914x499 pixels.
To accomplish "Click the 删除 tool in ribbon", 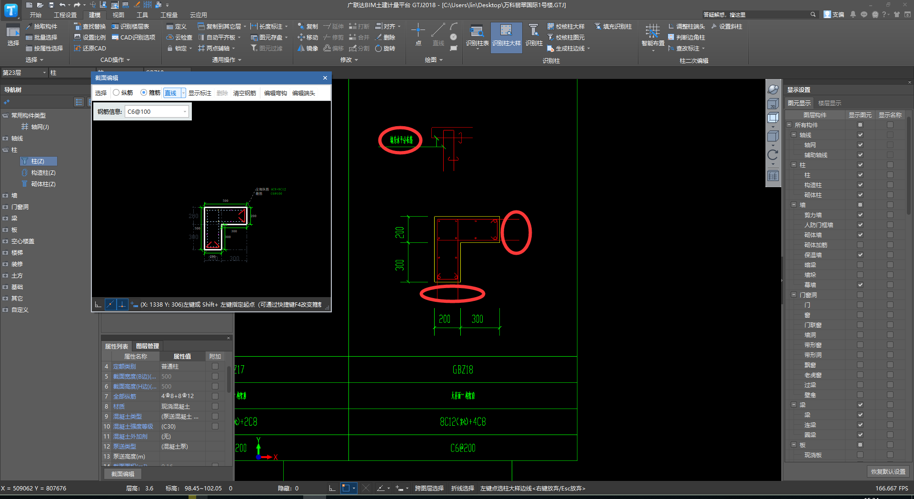I will 385,38.
